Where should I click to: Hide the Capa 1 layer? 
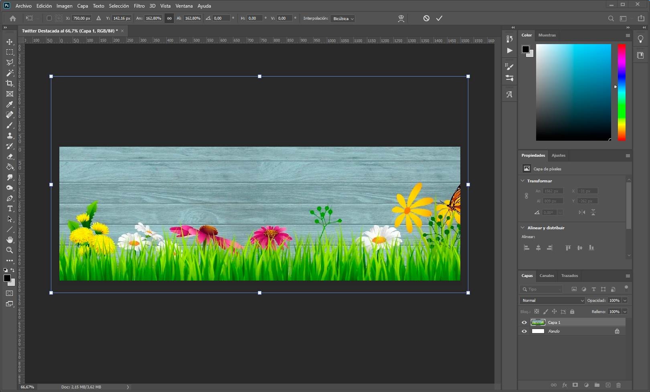[524, 322]
